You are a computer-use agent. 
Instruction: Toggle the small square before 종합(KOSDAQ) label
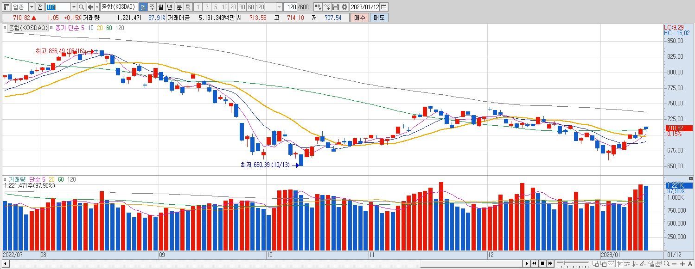(6, 28)
